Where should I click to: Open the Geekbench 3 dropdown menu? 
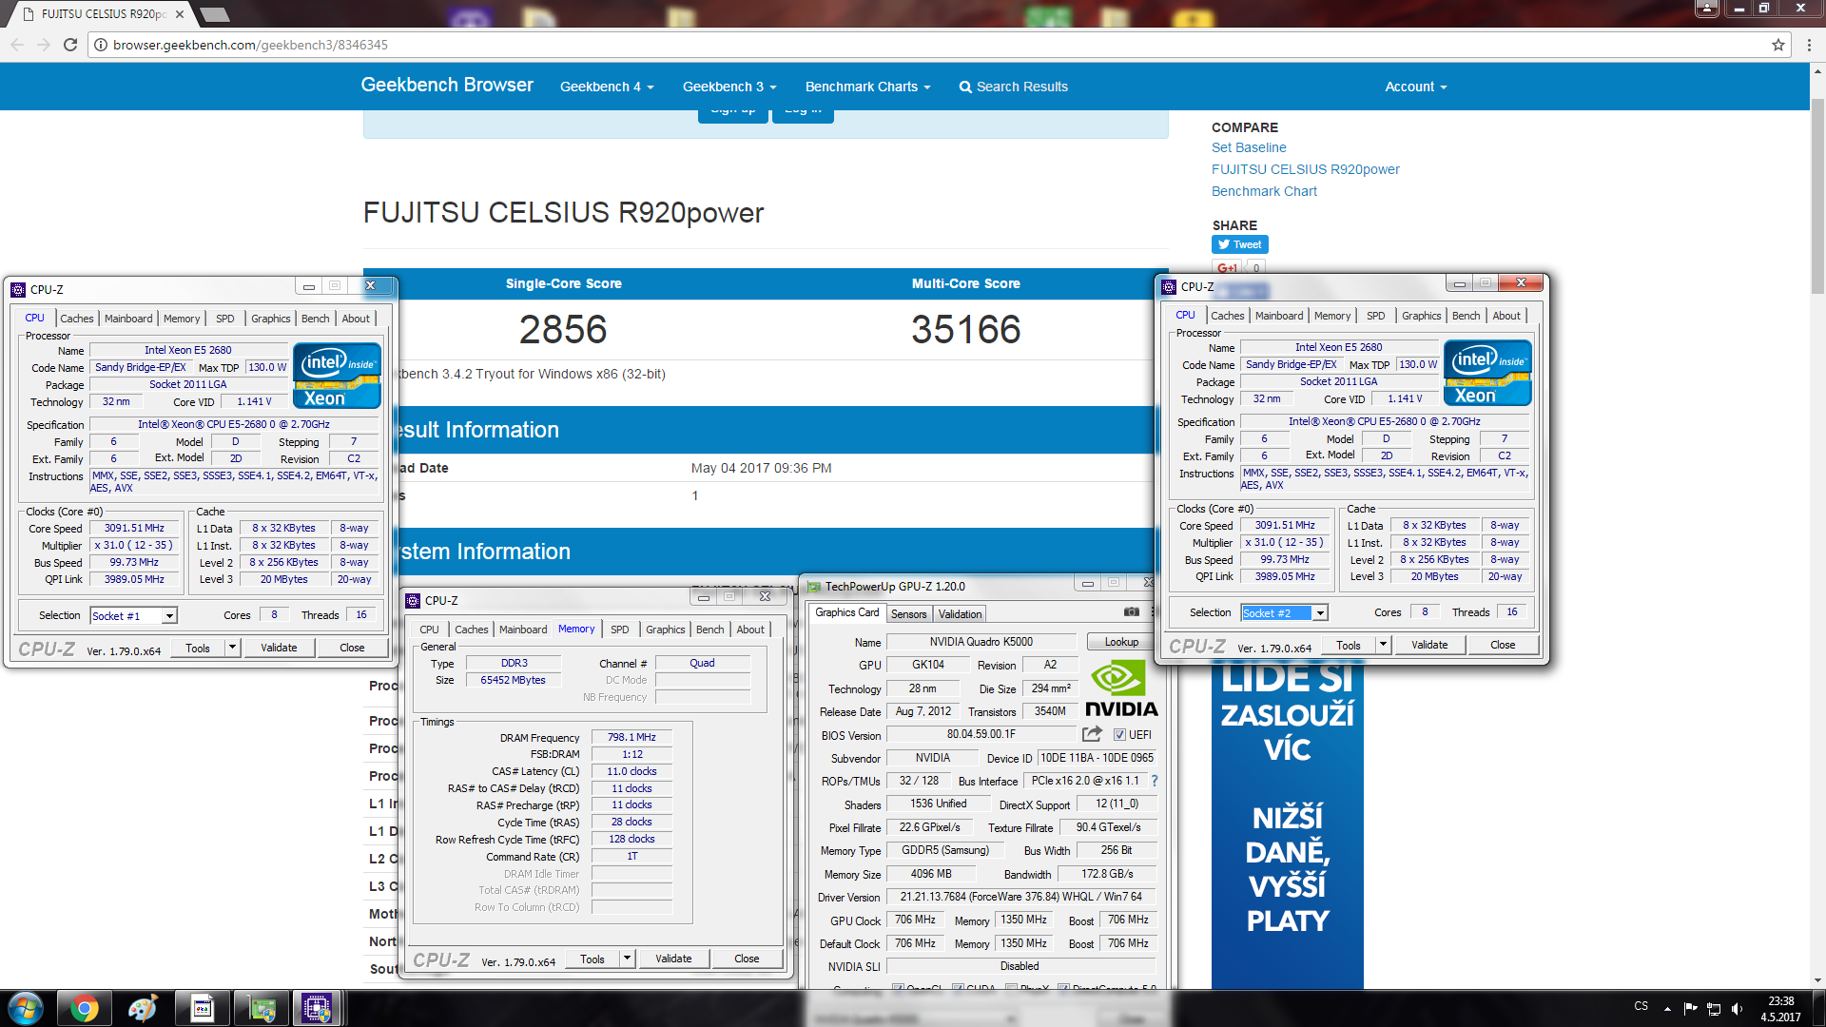tap(729, 87)
